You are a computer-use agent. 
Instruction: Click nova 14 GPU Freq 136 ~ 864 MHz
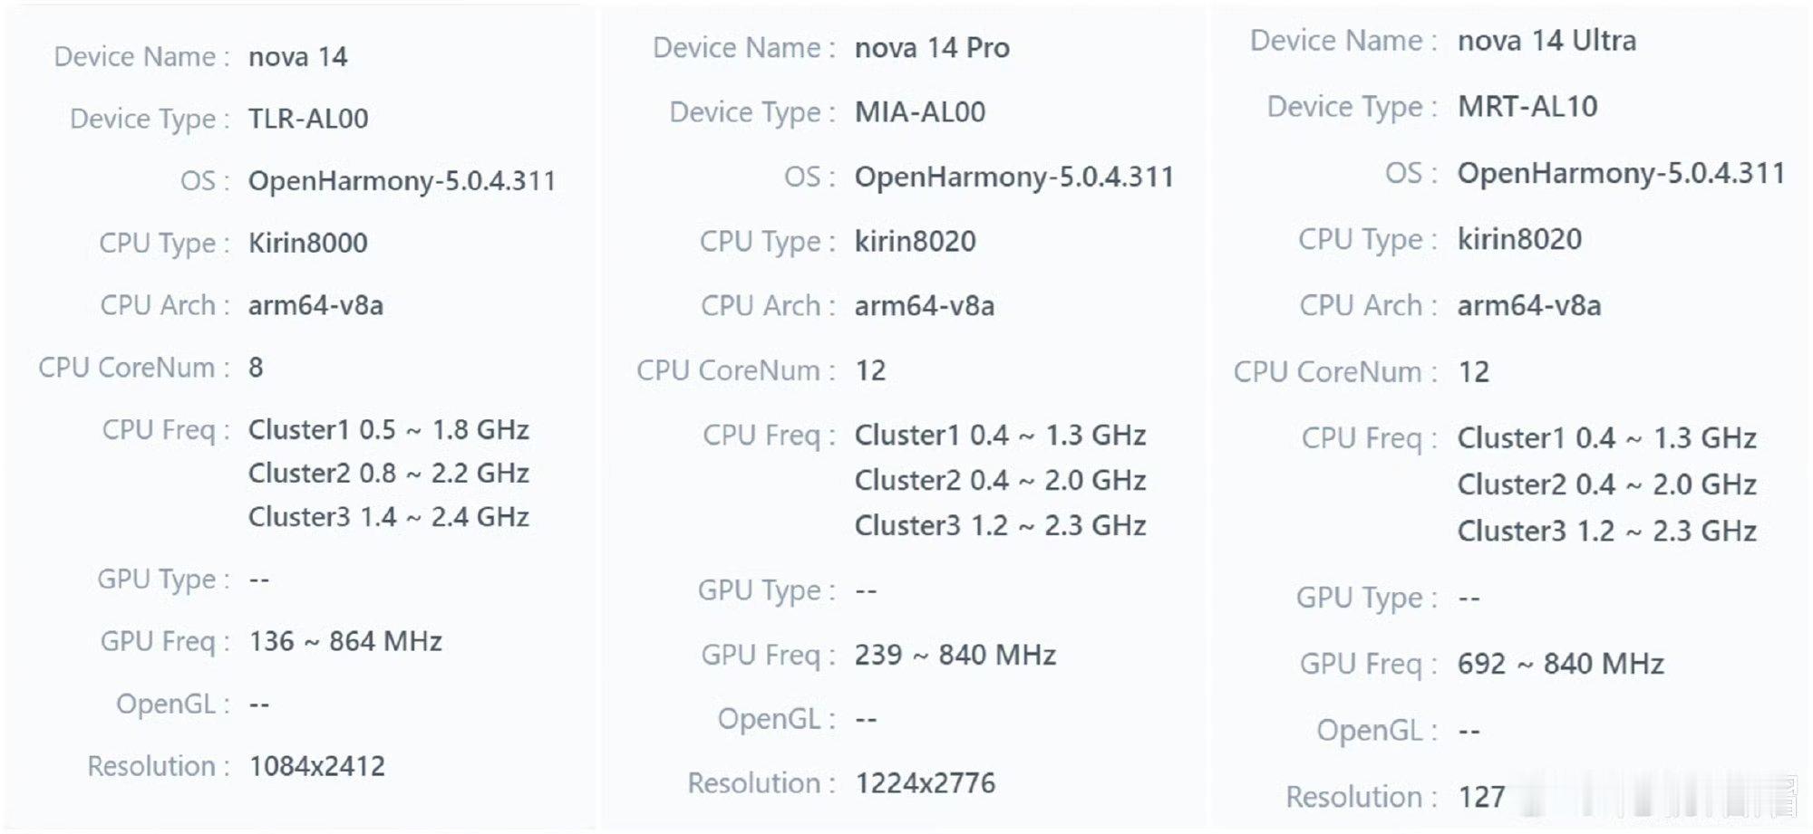345,641
